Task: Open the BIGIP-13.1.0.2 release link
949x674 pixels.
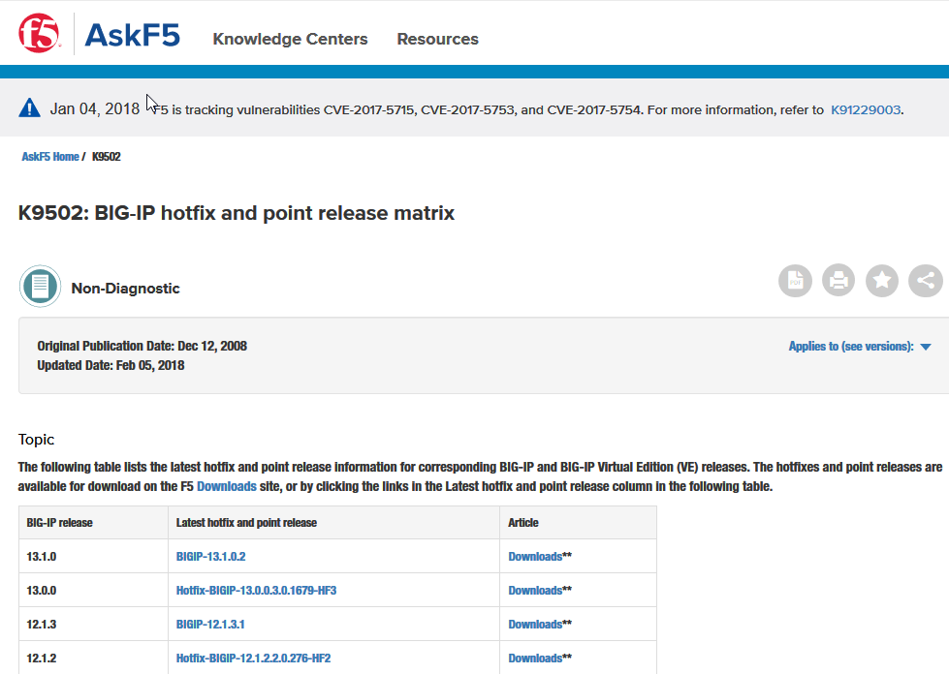Action: 217,557
